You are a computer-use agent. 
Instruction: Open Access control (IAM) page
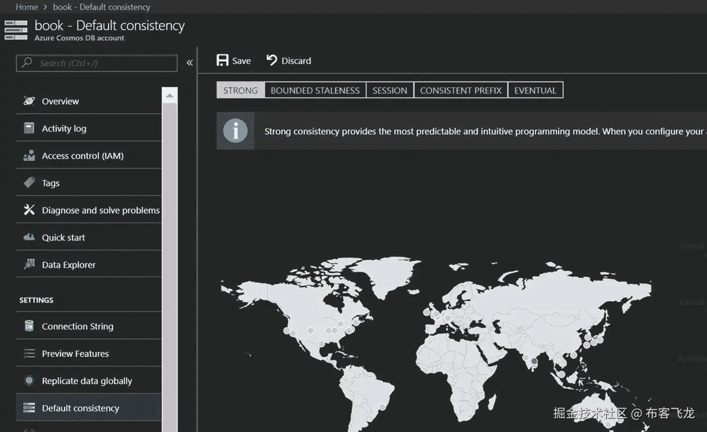[89, 155]
